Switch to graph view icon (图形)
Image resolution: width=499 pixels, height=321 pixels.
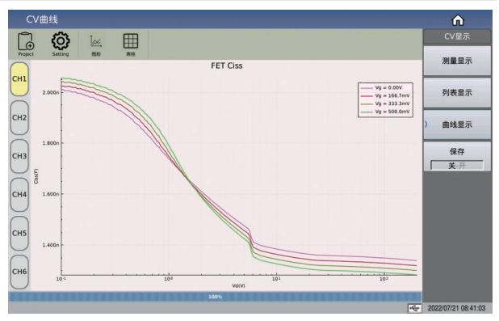coord(96,45)
